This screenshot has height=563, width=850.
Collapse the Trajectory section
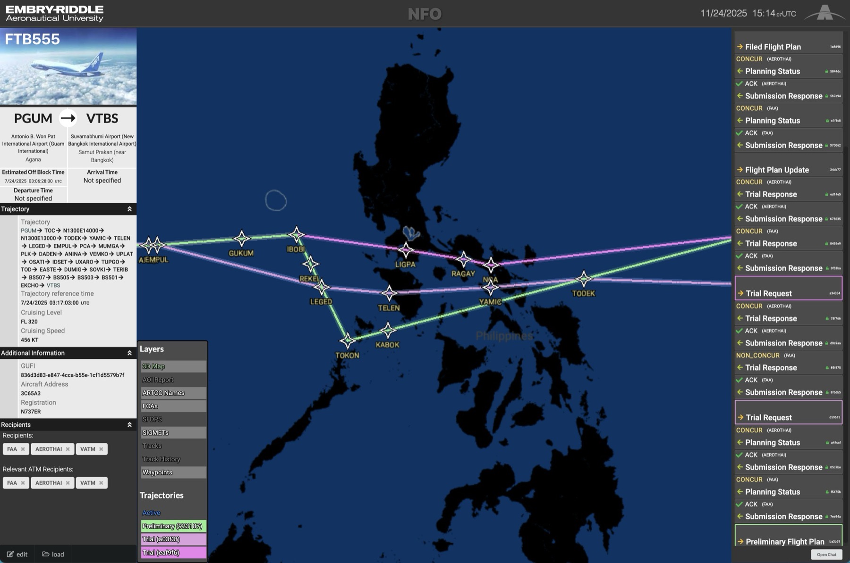click(x=129, y=209)
